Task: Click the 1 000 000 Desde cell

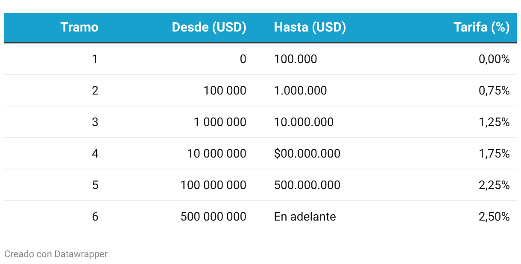Action: [220, 122]
